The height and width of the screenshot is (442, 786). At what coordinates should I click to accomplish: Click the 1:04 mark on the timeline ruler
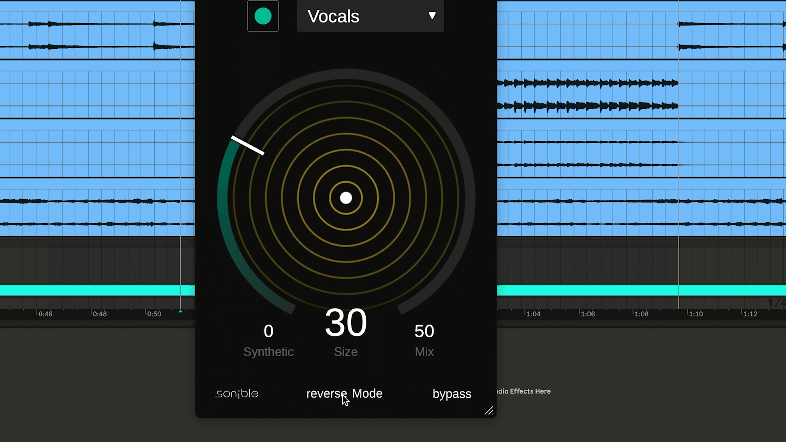tap(533, 314)
